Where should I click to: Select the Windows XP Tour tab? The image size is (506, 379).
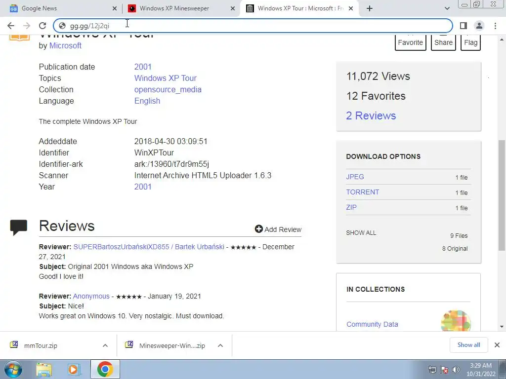pos(300,8)
